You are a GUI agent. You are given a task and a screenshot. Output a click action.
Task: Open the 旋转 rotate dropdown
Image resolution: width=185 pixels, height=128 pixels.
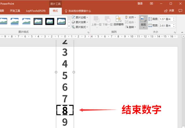(x=130, y=27)
